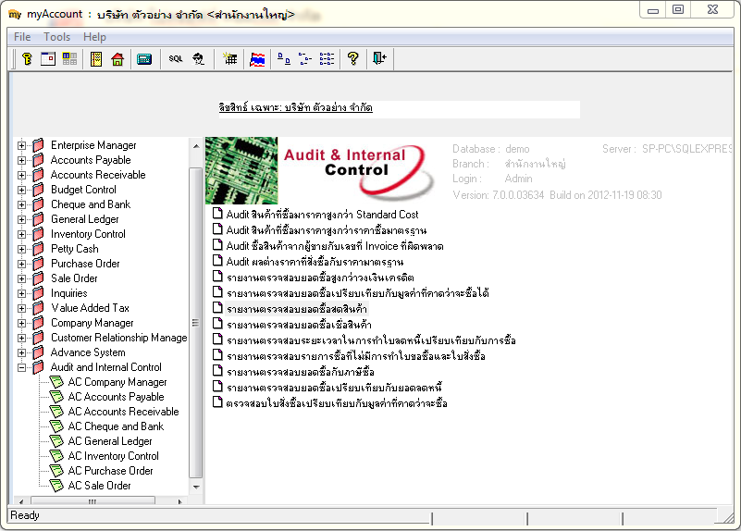This screenshot has height=531, width=741.
Task: Select AC Sale Order tree item
Action: [99, 486]
